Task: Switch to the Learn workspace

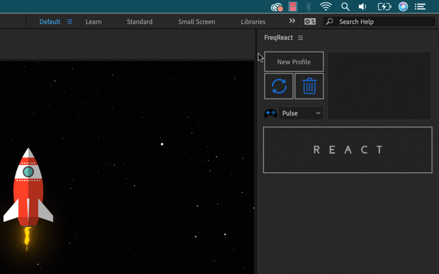Action: [x=93, y=22]
